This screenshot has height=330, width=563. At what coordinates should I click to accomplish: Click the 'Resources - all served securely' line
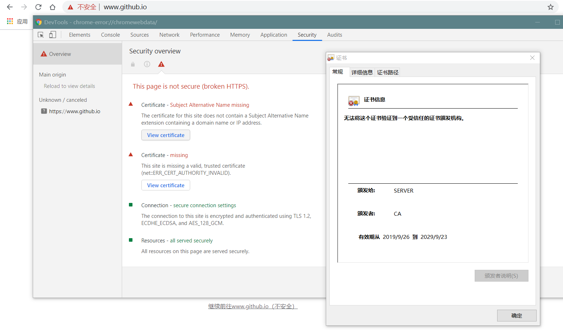pos(177,241)
